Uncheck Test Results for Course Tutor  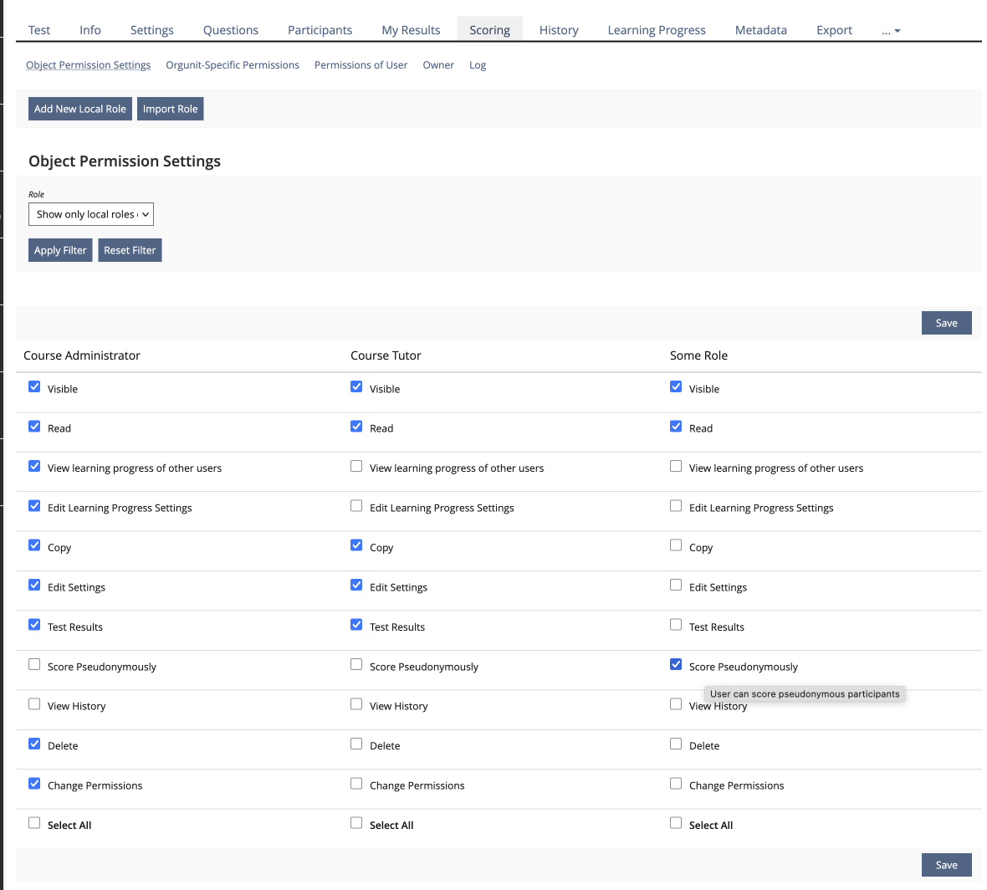[x=355, y=624]
